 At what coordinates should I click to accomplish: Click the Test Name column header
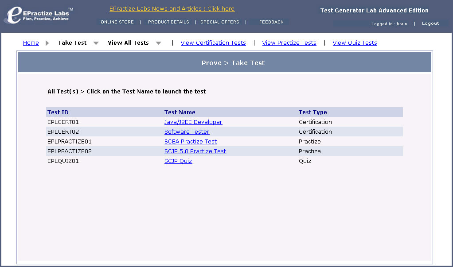pos(180,112)
